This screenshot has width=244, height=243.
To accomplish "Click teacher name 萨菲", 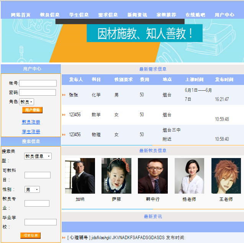I will [116, 199].
